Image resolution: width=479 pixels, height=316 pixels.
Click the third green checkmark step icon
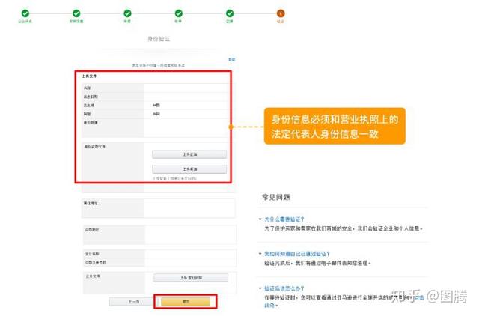127,13
